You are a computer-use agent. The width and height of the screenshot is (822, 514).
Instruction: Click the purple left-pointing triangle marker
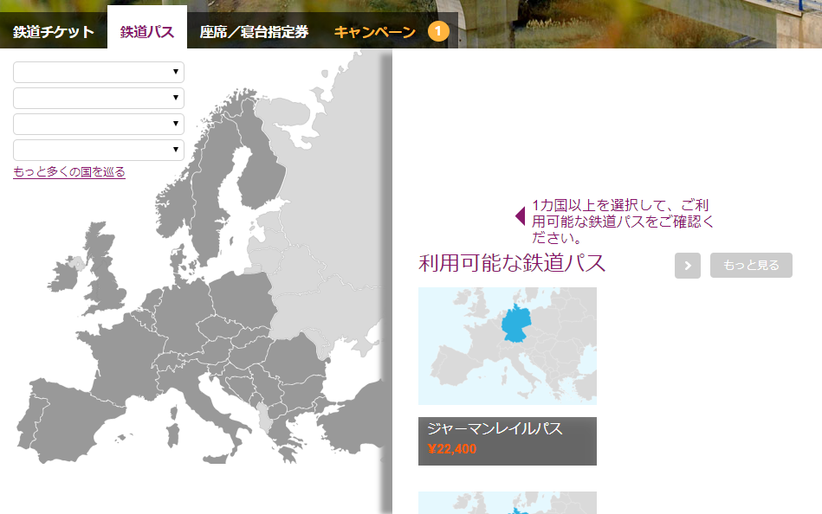(520, 215)
